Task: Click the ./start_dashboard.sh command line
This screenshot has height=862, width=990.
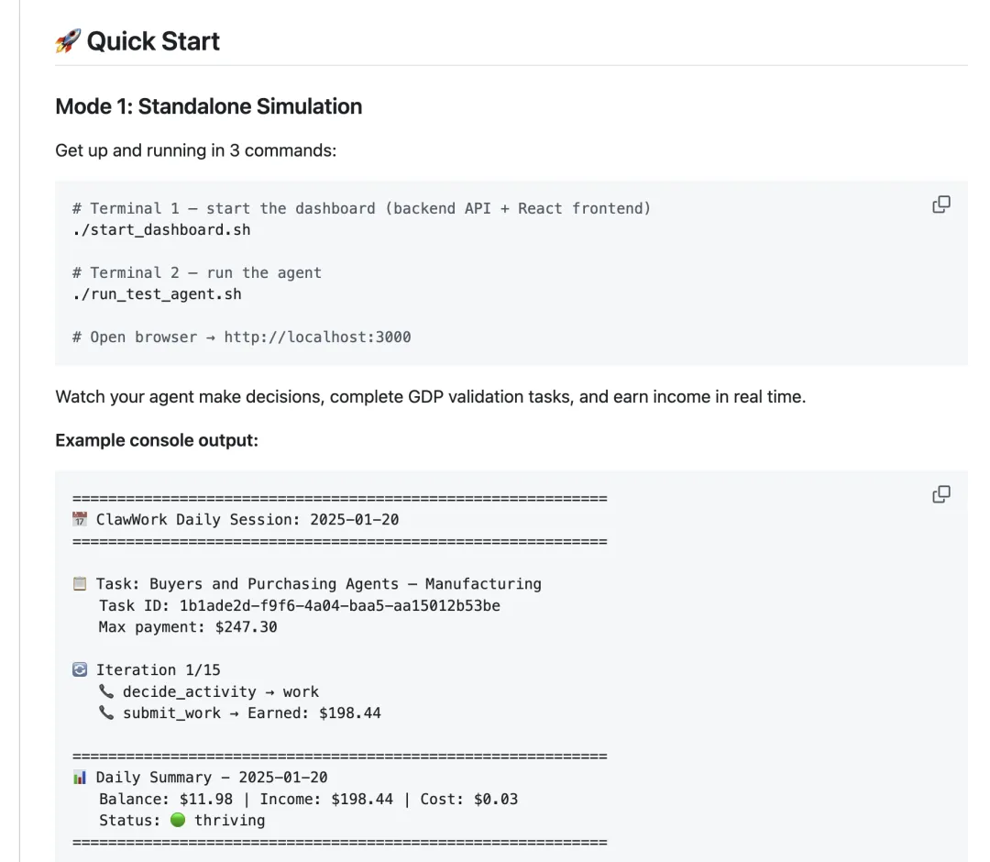Action: point(161,230)
